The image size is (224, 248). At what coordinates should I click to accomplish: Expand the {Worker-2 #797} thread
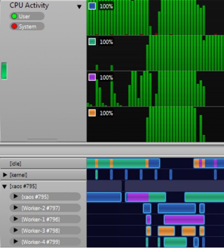coord(16,207)
